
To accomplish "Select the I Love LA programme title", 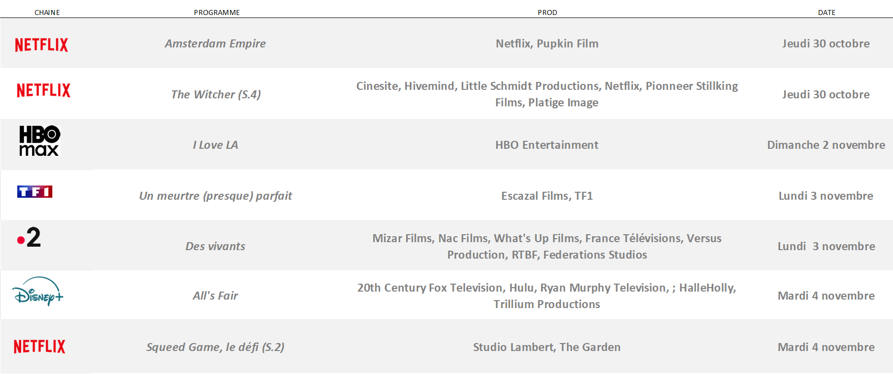I will 215,145.
